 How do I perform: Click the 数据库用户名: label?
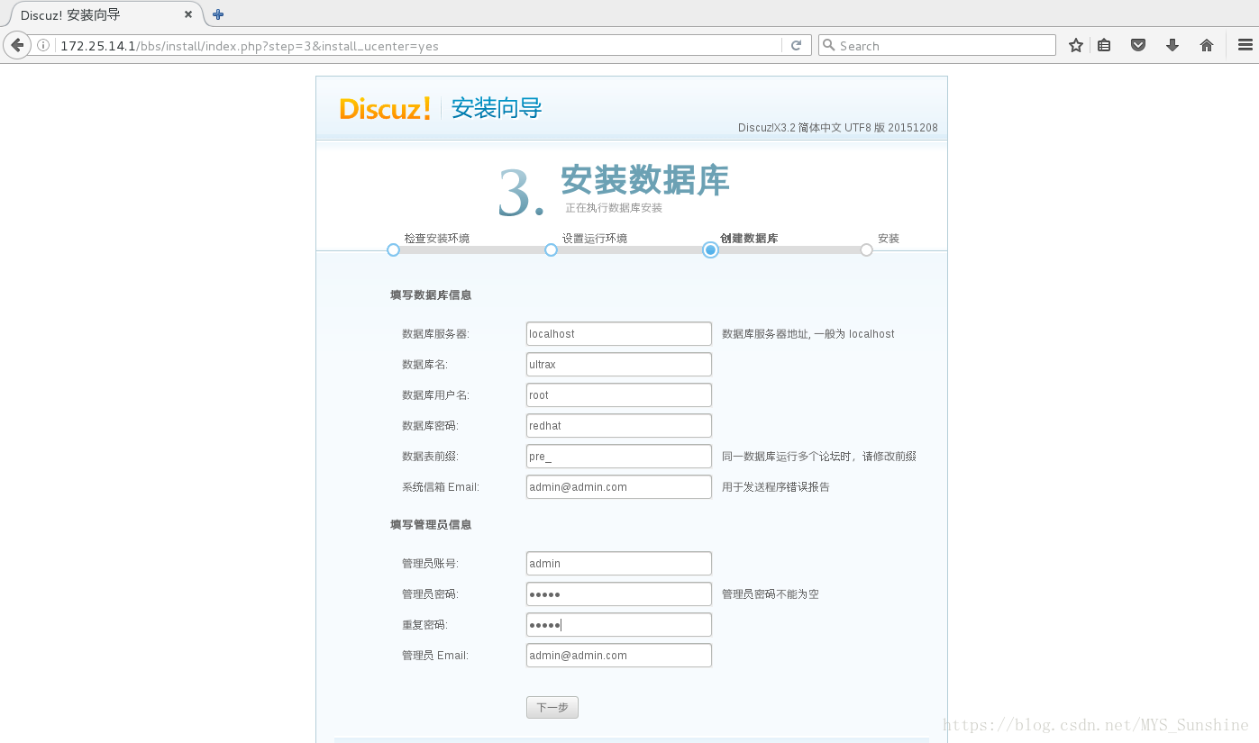(x=435, y=394)
